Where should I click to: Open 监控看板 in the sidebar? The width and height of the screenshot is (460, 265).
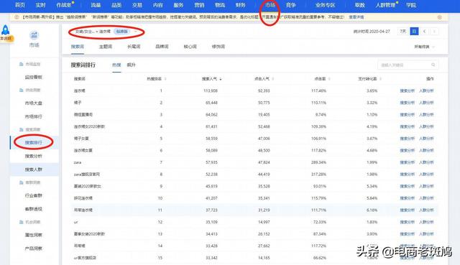pos(34,77)
